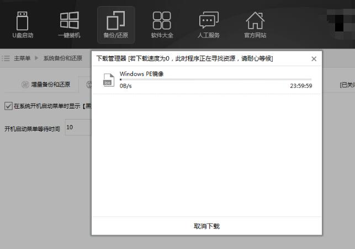Open the 软件大全 software collection
This screenshot has width=355, height=249.
tap(162, 25)
